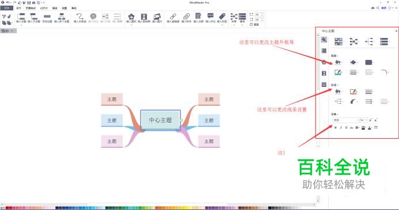This screenshot has width=399, height=210.
Task: Open the format tab in side panel
Action: pyautogui.click(x=324, y=40)
